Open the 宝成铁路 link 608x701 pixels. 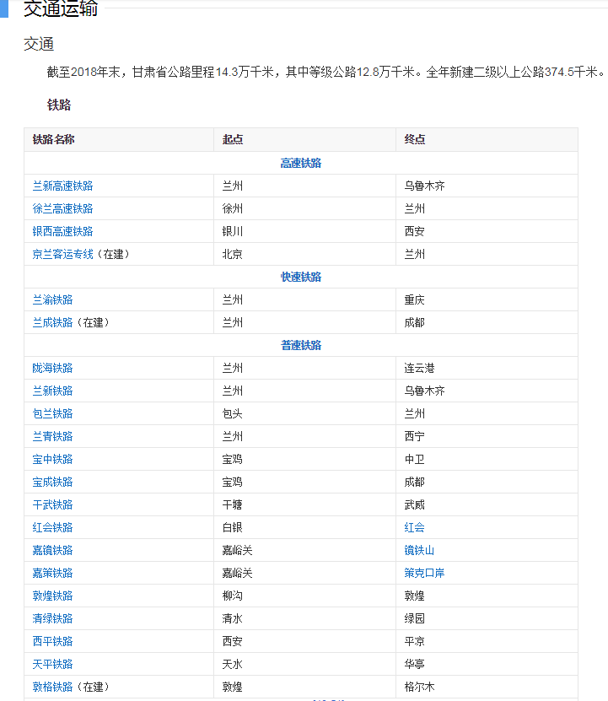coord(52,483)
